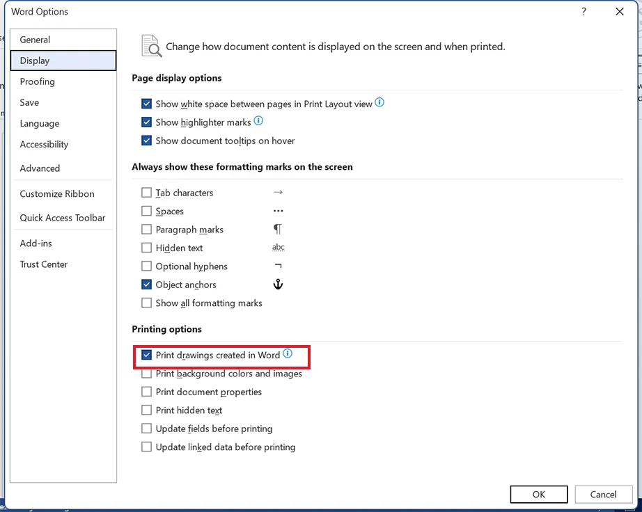
Task: Uncheck Show document tooltips on hover
Action: pos(146,141)
